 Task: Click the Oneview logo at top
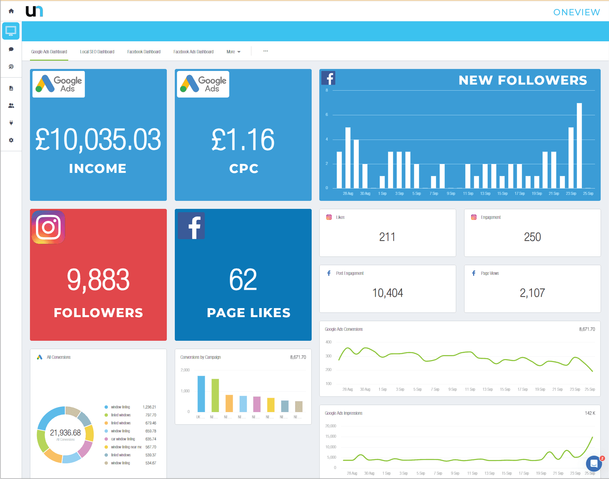tap(34, 11)
